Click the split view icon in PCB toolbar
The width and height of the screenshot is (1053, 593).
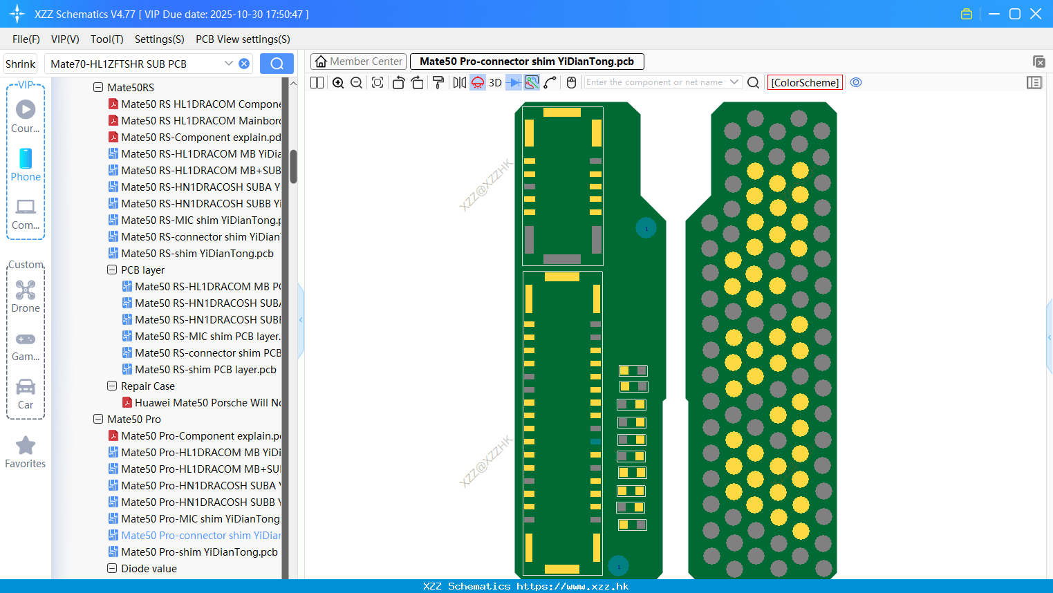coord(317,82)
